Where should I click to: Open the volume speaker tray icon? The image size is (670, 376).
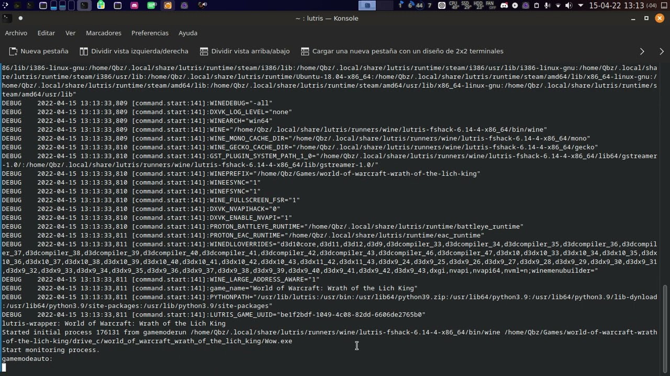(569, 5)
